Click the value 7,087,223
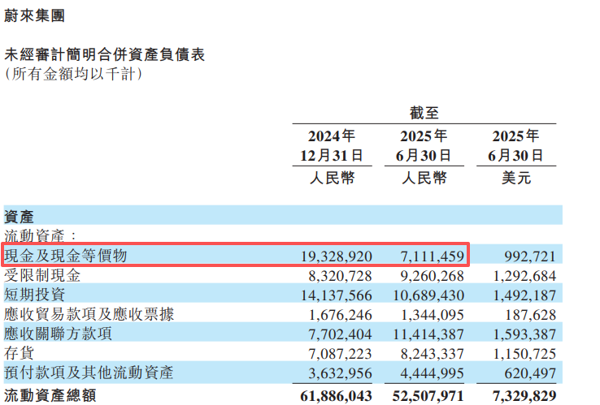This screenshot has height=405, width=600. pyautogui.click(x=340, y=354)
